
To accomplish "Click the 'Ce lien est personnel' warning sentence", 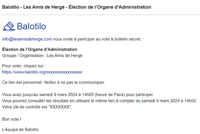I will [x=54, y=82].
